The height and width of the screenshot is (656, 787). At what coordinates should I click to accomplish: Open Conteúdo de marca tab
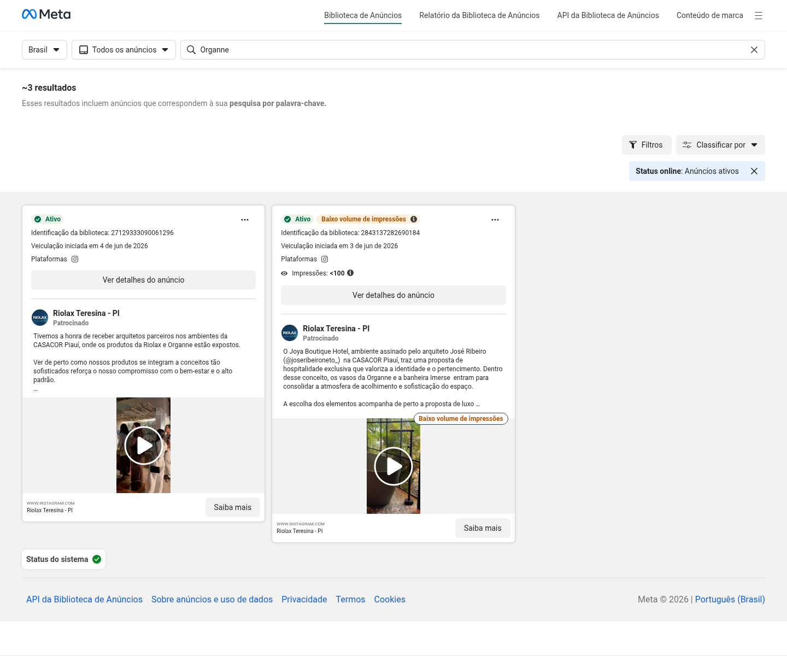(x=709, y=15)
